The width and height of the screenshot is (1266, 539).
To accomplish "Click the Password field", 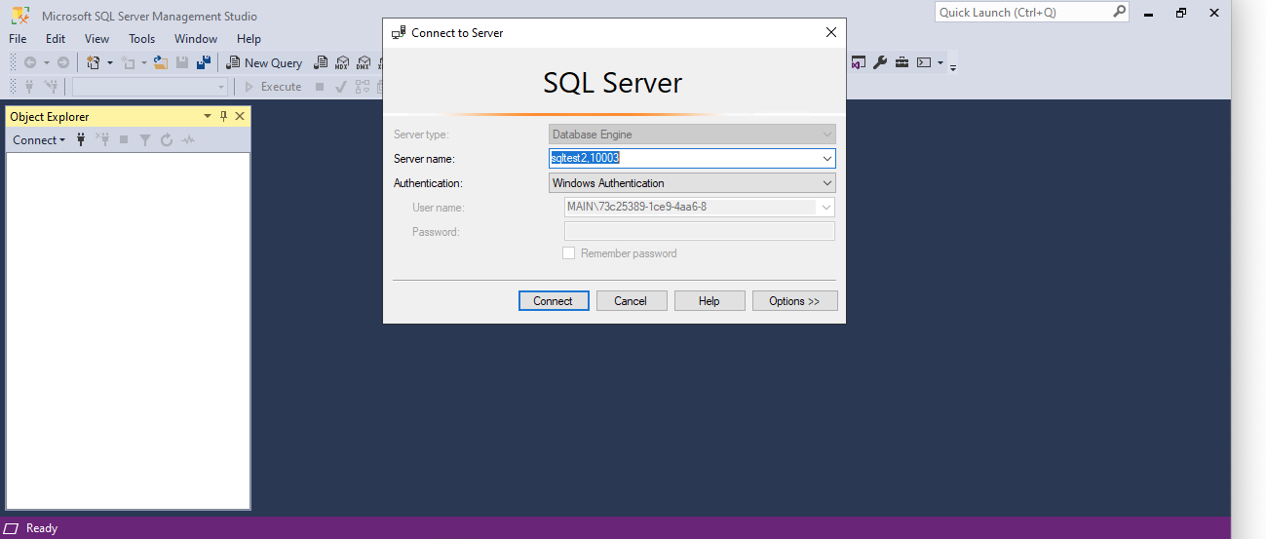I will [700, 232].
